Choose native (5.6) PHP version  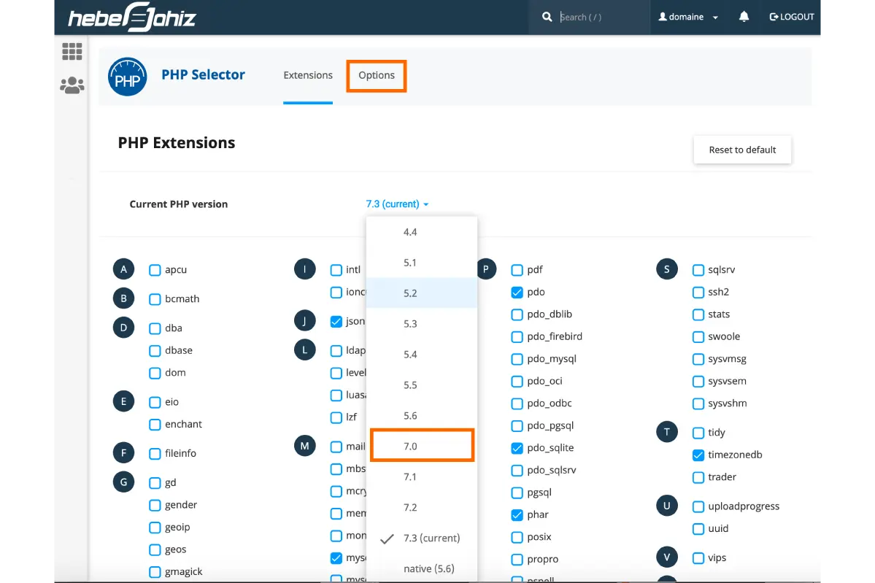[x=428, y=568]
